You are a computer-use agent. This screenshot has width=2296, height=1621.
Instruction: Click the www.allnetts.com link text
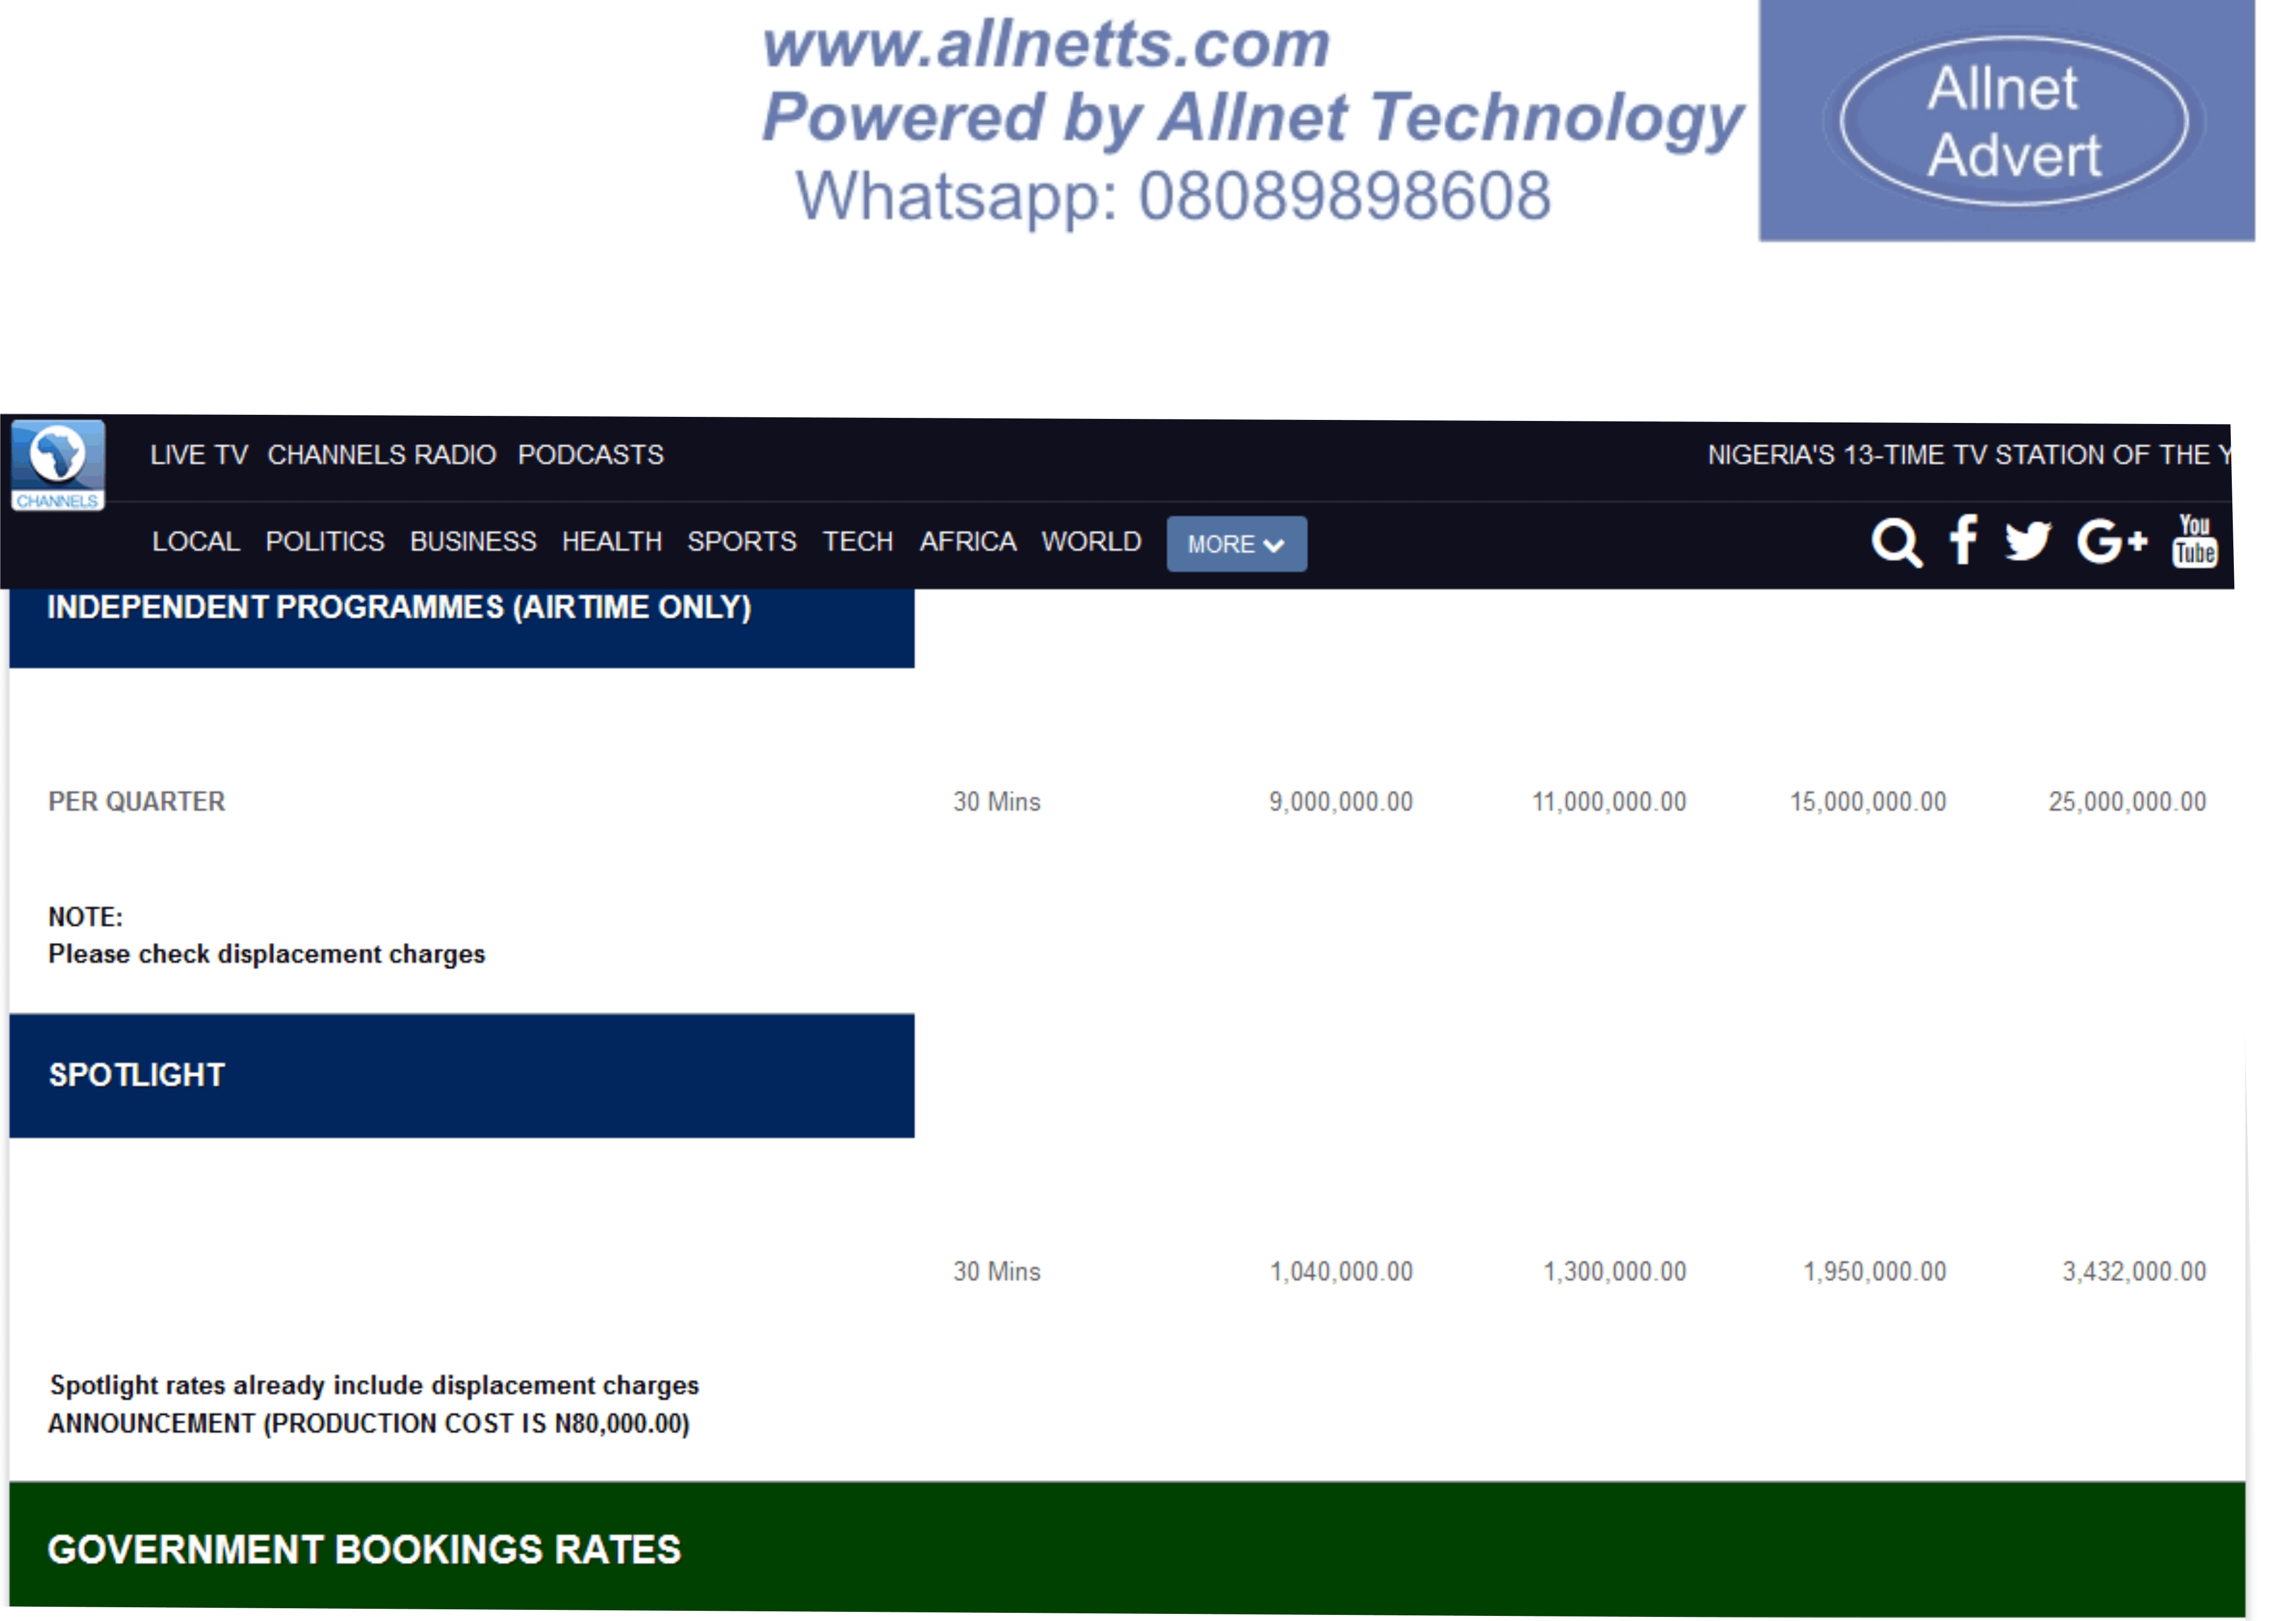[x=1046, y=45]
